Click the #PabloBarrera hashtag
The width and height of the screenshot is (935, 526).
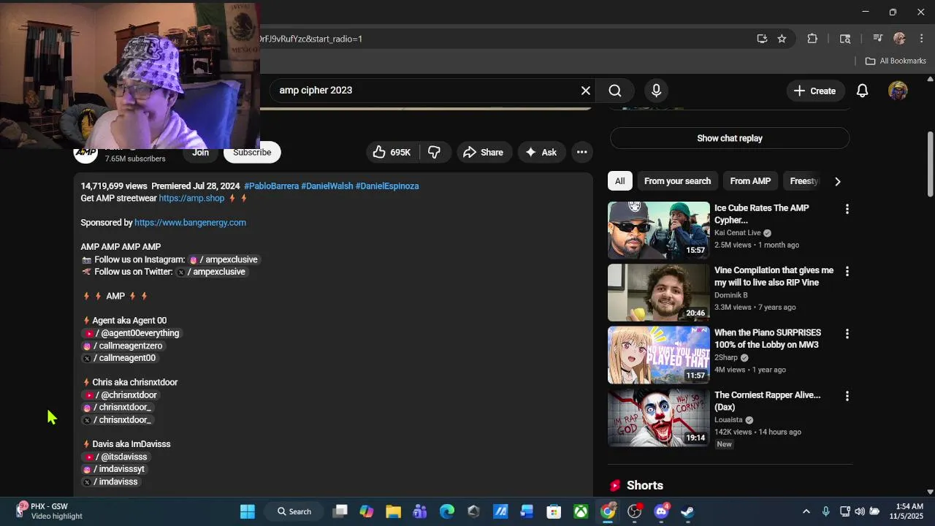point(271,186)
